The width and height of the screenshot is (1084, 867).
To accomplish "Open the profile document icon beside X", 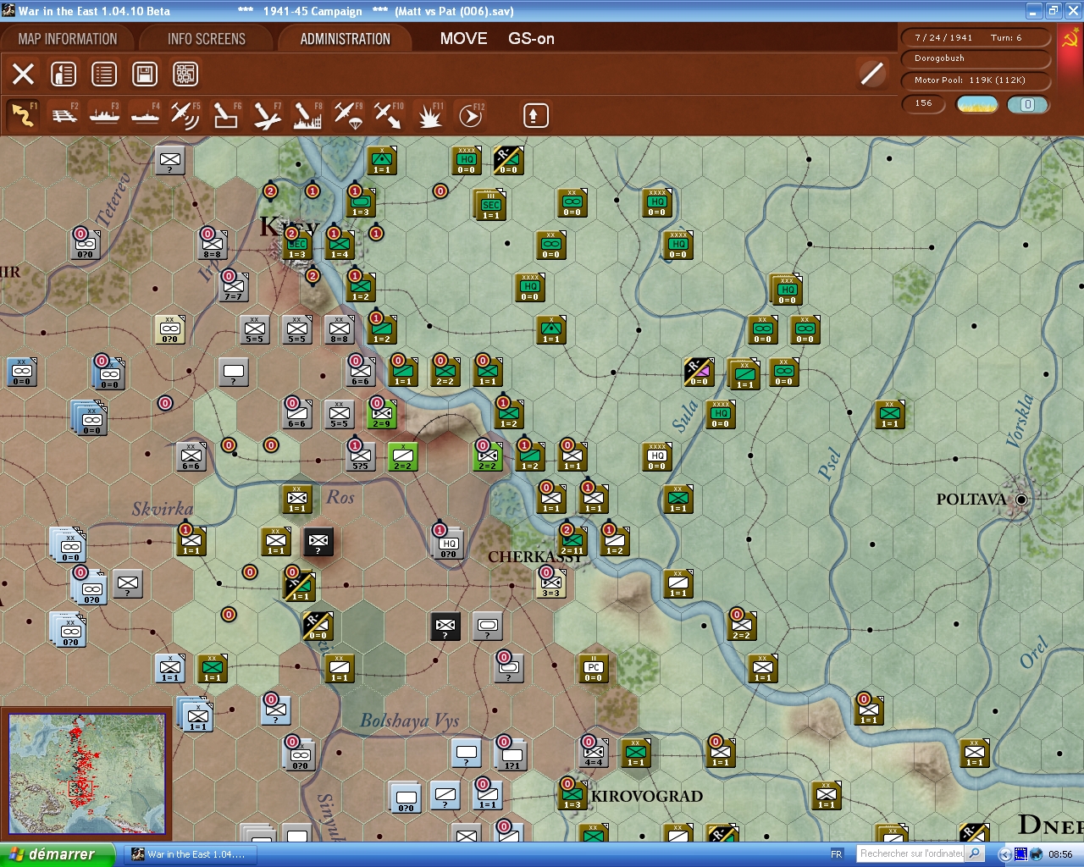I will (x=64, y=74).
